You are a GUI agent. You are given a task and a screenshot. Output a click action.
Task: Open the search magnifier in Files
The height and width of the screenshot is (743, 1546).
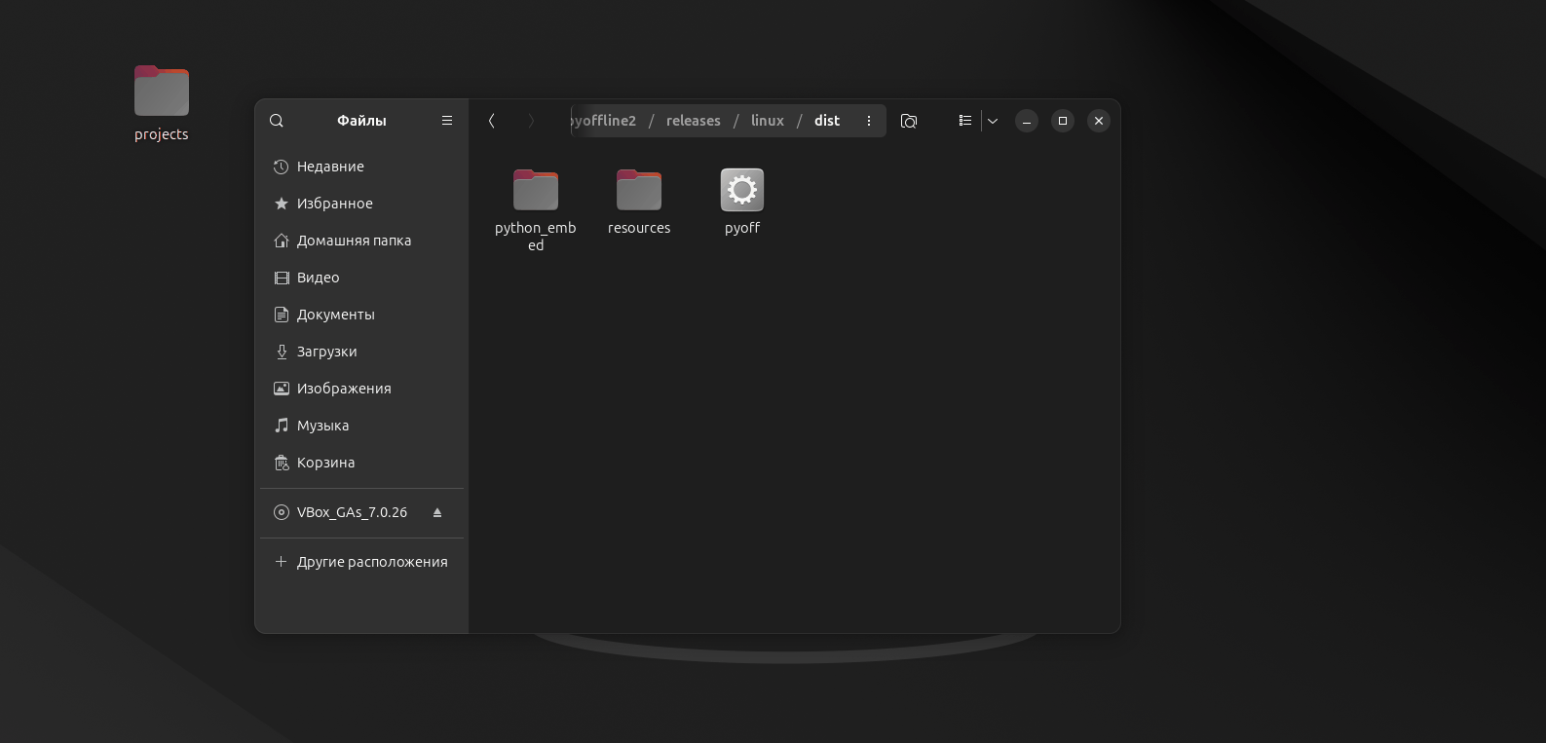[x=277, y=121]
